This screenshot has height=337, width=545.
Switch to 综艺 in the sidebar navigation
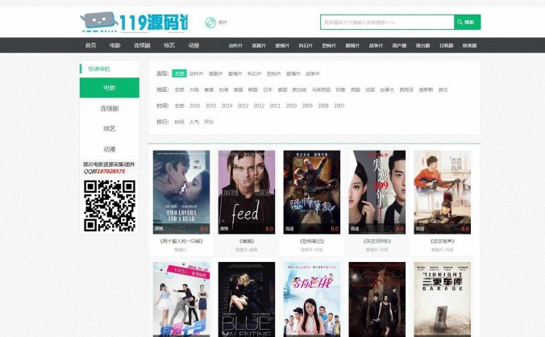(x=109, y=128)
